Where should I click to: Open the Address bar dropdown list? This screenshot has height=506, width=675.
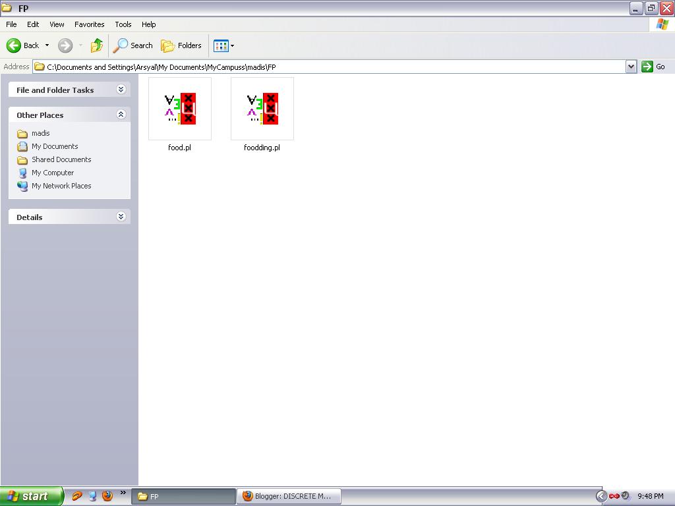pos(631,67)
